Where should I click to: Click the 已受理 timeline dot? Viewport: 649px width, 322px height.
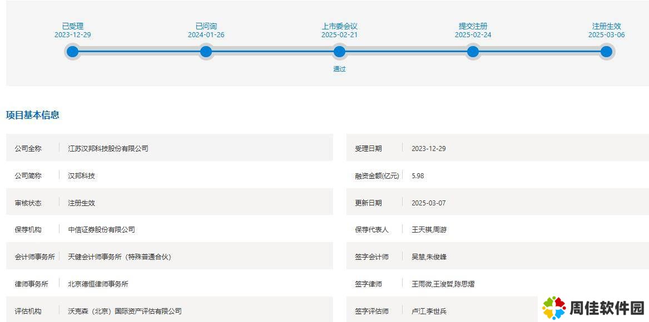click(72, 52)
